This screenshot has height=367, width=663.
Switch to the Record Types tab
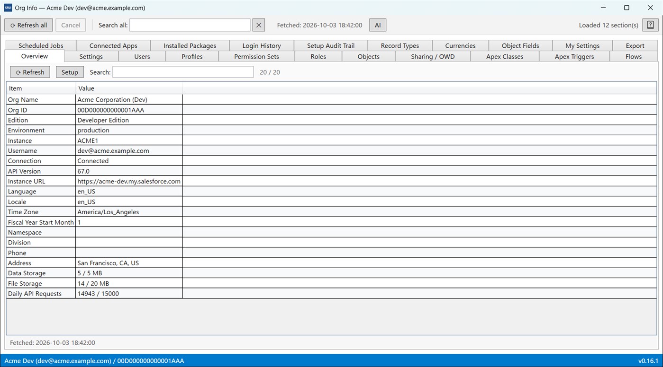click(400, 45)
